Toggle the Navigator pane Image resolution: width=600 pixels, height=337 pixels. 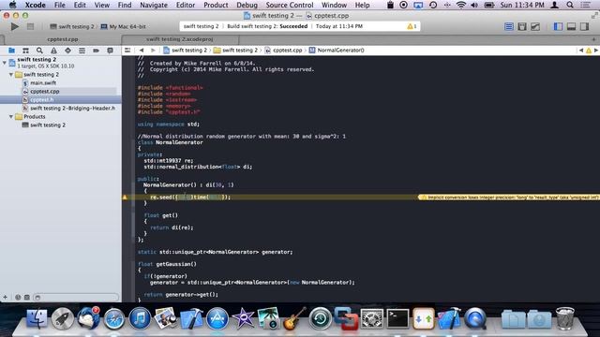558,26
